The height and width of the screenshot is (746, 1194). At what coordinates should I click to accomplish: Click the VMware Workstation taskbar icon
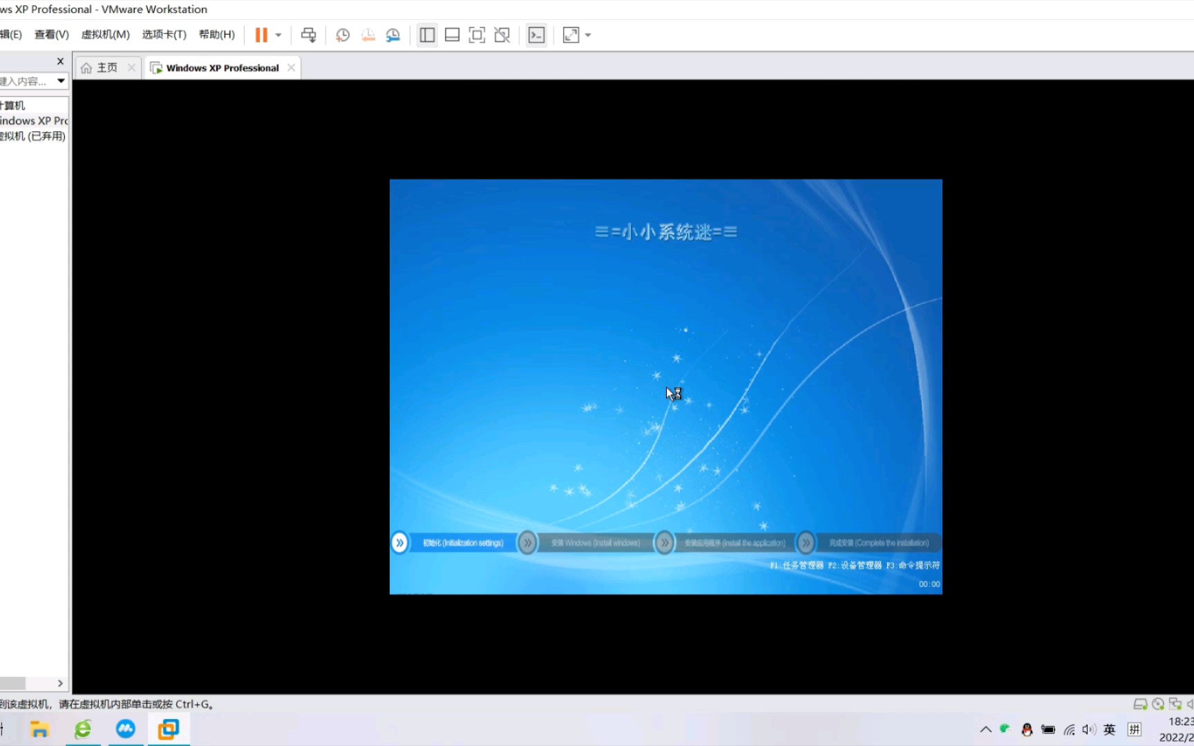tap(169, 729)
